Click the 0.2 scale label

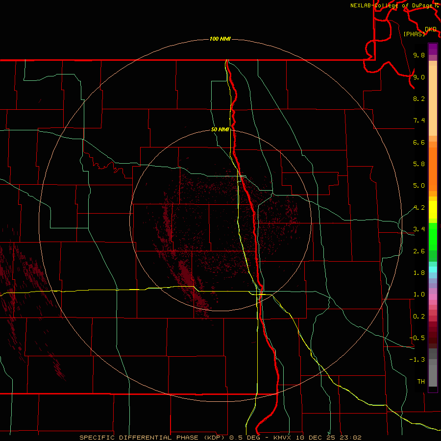(419, 317)
